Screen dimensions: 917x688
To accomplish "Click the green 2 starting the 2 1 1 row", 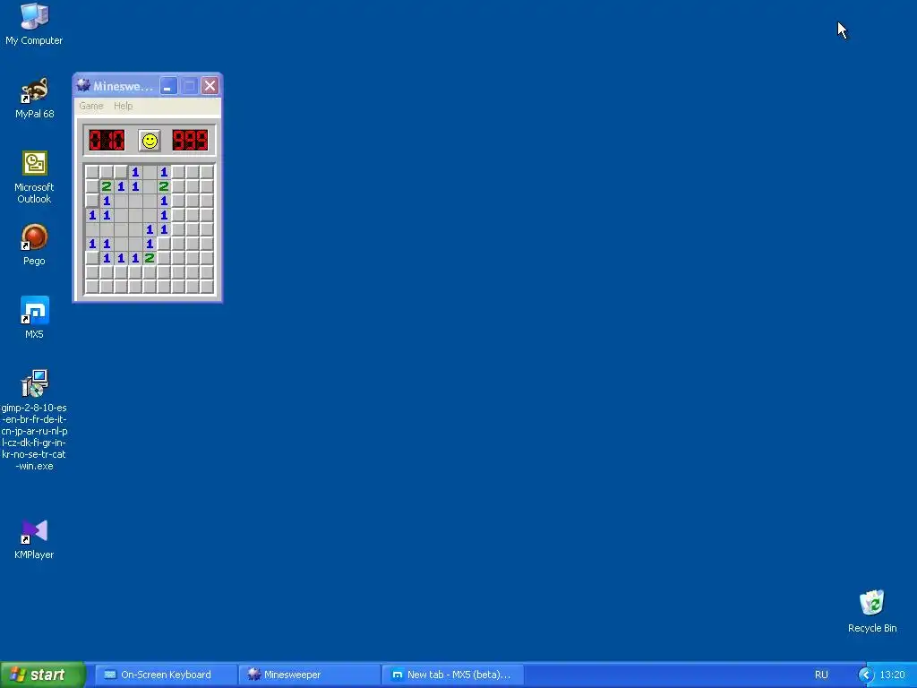I will [107, 186].
